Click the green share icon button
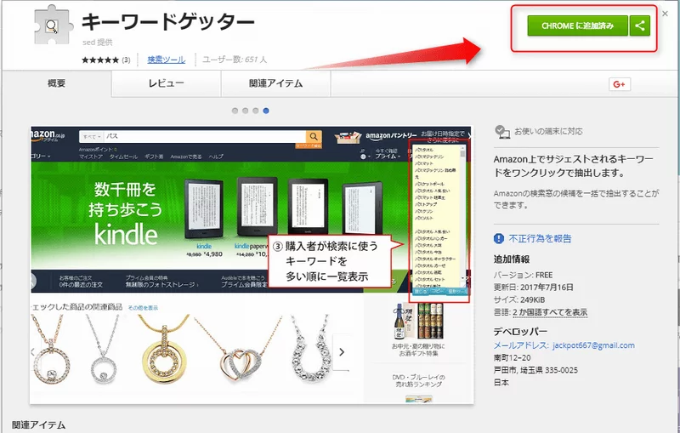The image size is (680, 433). (641, 26)
